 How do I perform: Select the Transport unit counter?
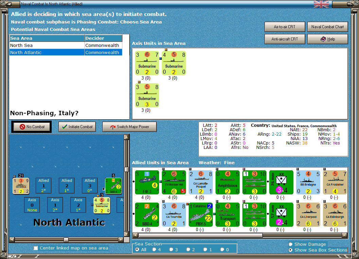click(x=227, y=214)
